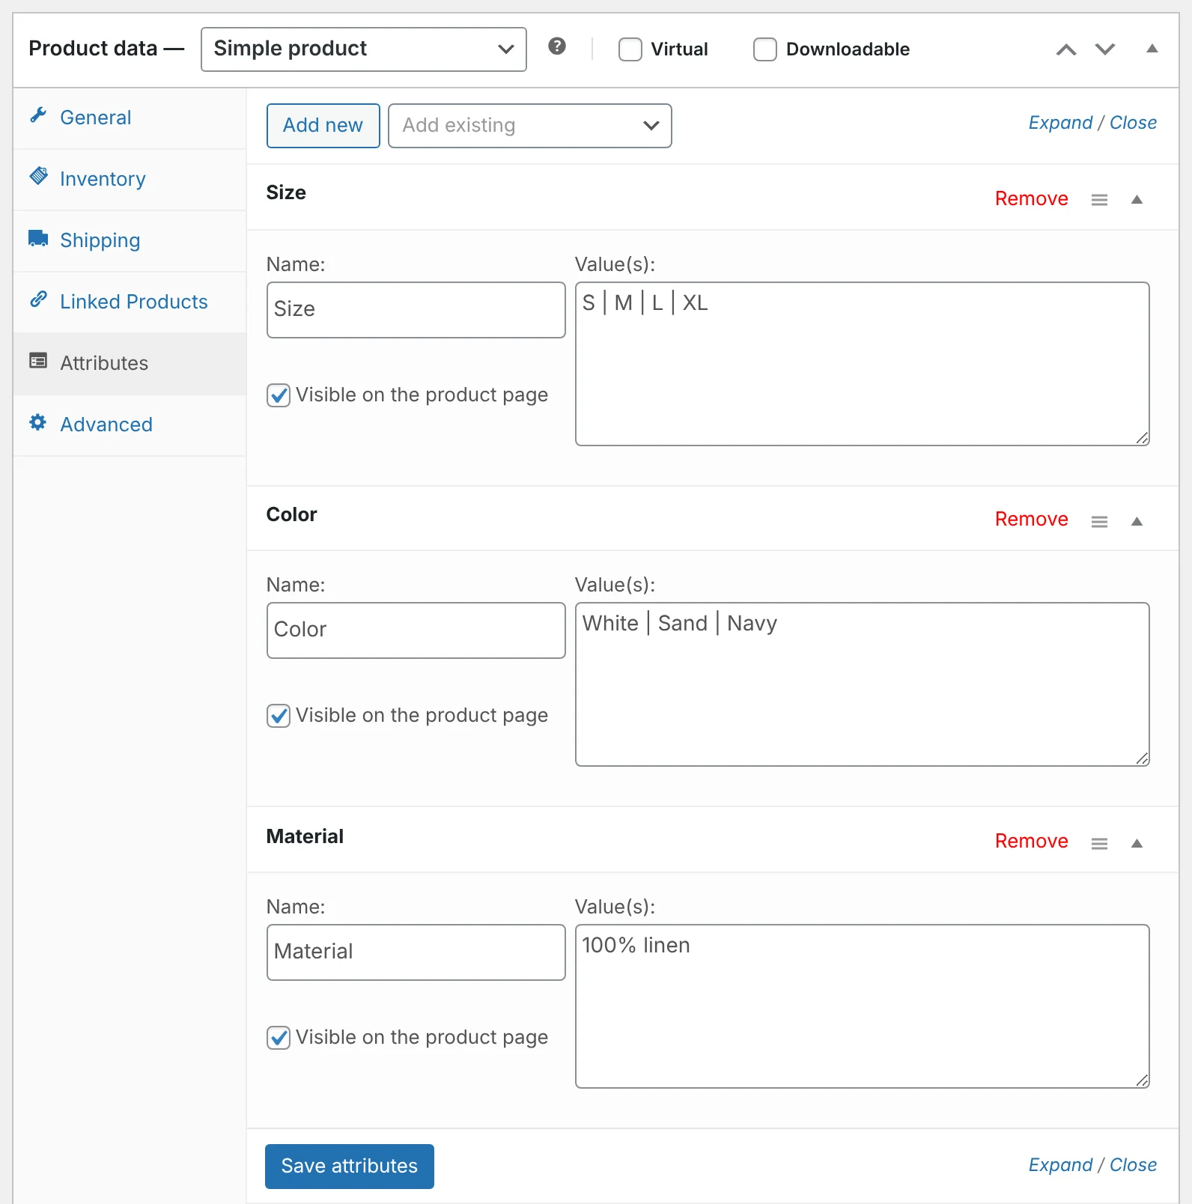Open the product type help tooltip icon
The height and width of the screenshot is (1204, 1192).
(556, 46)
